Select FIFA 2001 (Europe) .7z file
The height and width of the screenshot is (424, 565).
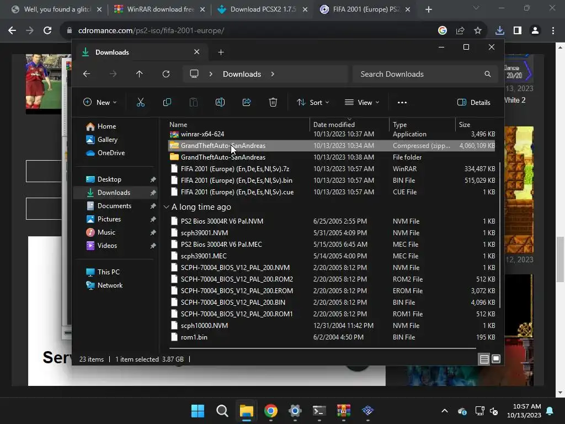click(332, 169)
